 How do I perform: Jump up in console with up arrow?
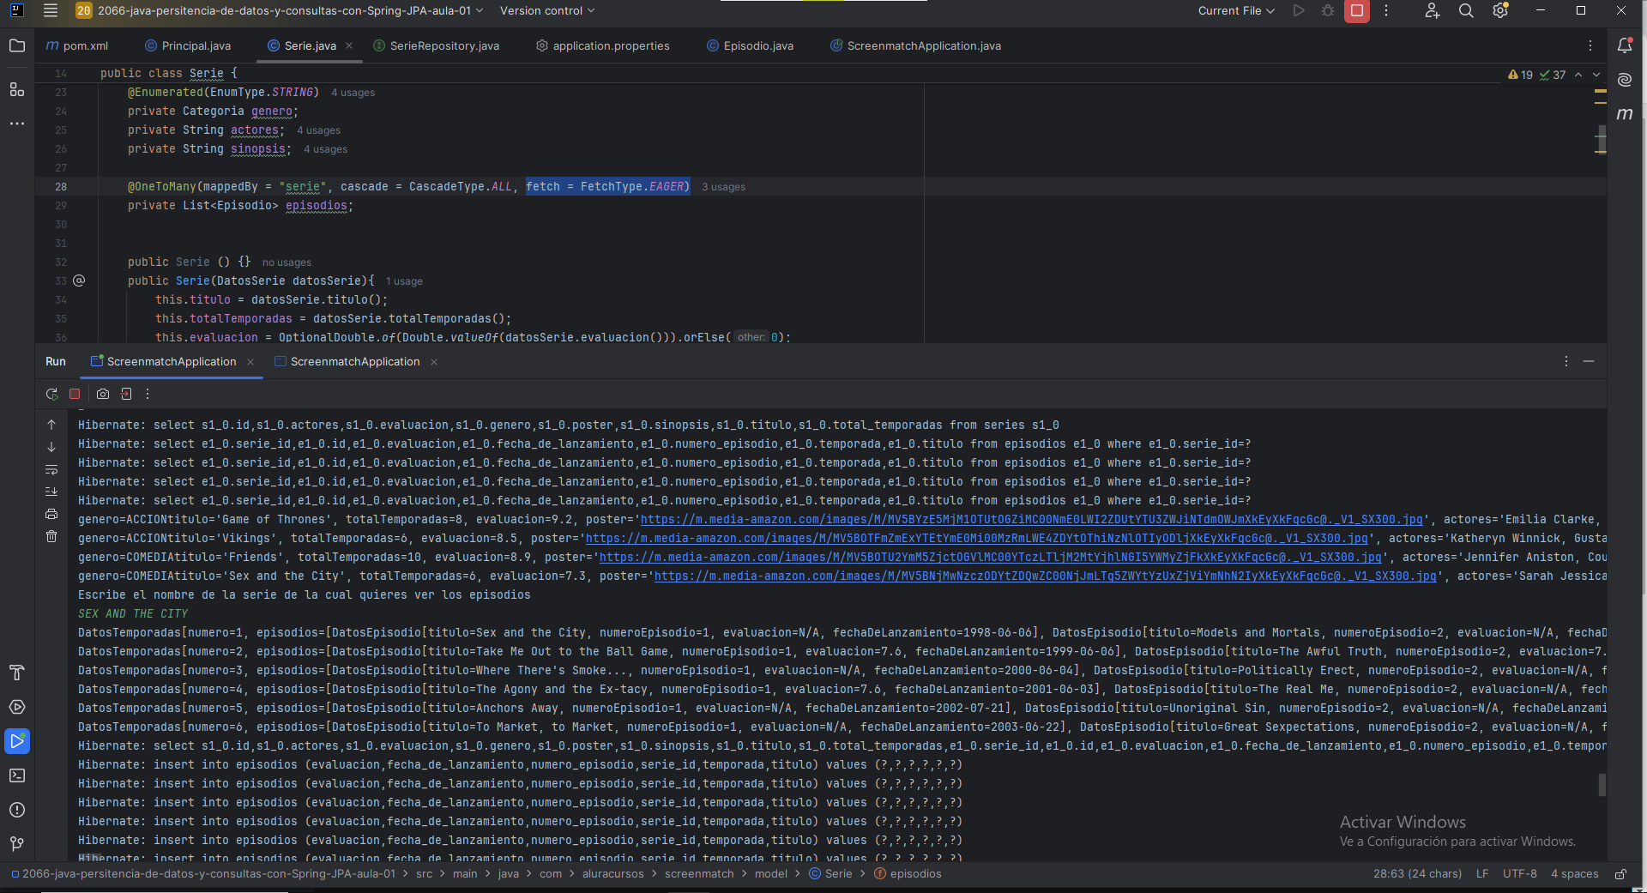pyautogui.click(x=51, y=425)
